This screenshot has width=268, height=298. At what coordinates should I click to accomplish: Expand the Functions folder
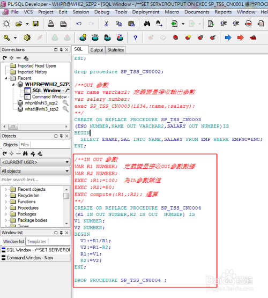pos(6,202)
